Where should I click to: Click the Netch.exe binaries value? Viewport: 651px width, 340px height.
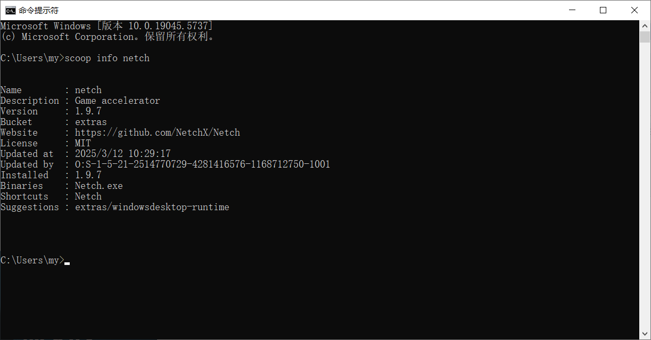tap(99, 186)
